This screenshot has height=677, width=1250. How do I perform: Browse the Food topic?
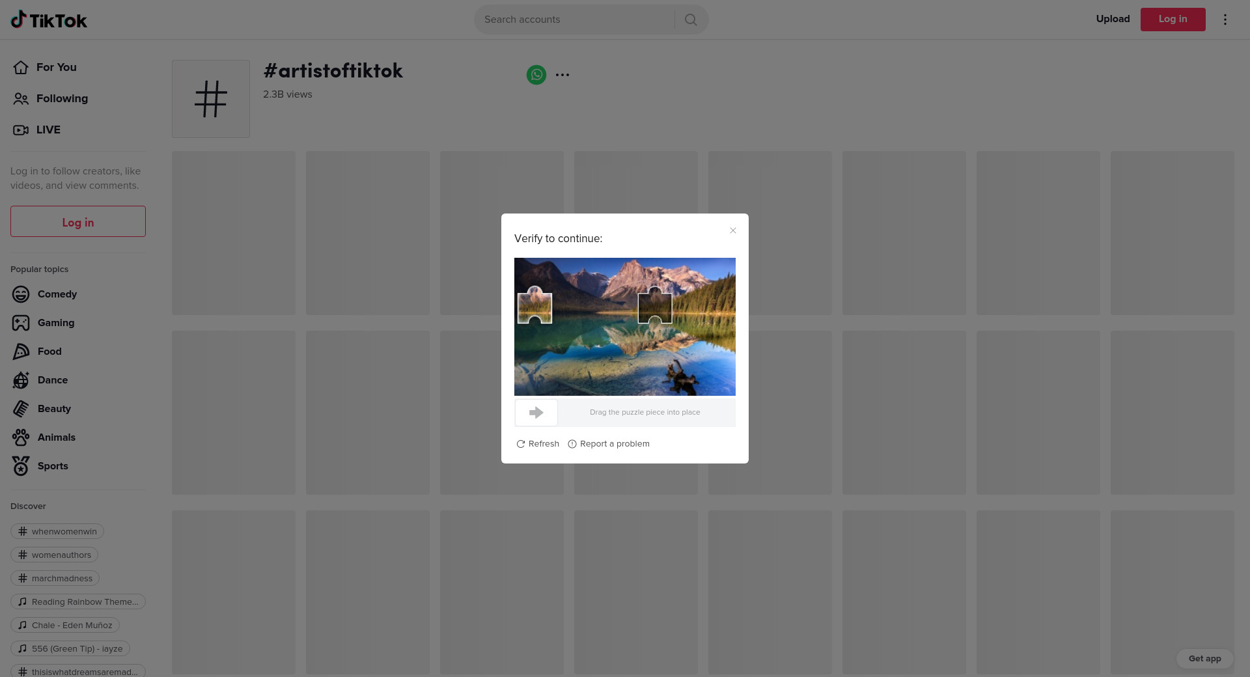click(36, 352)
